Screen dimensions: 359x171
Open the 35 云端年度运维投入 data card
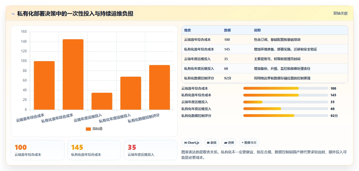151,150
